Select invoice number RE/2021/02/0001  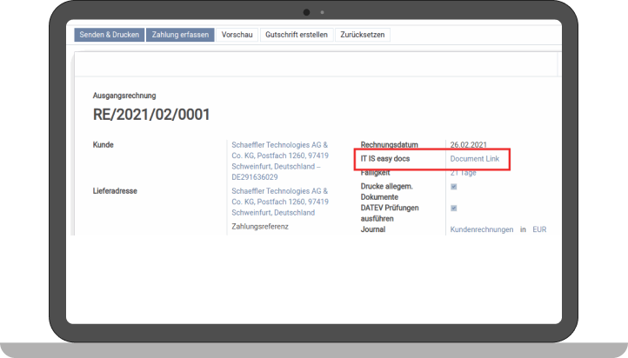(x=151, y=115)
